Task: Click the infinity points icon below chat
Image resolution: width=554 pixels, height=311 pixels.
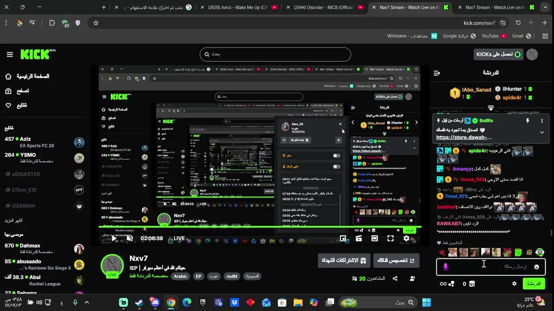Action: point(443,284)
